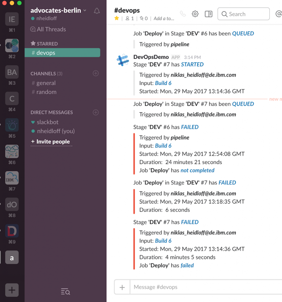Show mentions with the @ icon
Screen dimensions: 282x302
click(279, 14)
